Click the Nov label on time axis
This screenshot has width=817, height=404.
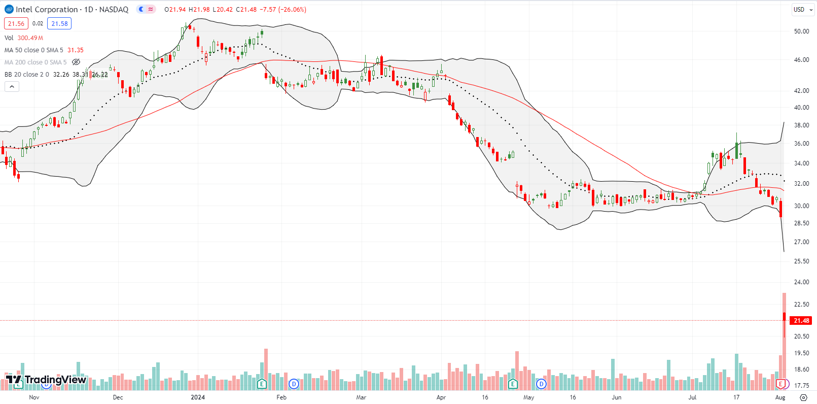[34, 397]
